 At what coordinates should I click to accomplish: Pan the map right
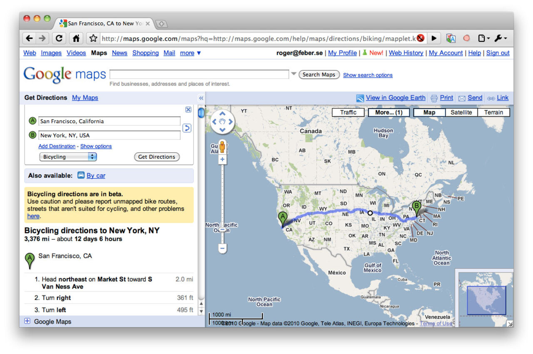[231, 122]
